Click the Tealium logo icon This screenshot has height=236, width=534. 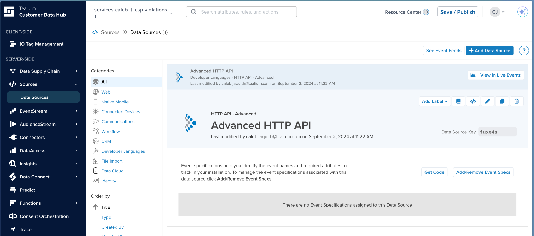pyautogui.click(x=9, y=12)
